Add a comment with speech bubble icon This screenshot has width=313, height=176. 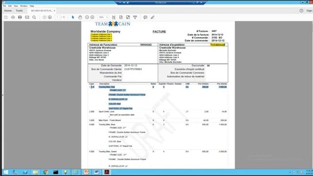click(145, 18)
